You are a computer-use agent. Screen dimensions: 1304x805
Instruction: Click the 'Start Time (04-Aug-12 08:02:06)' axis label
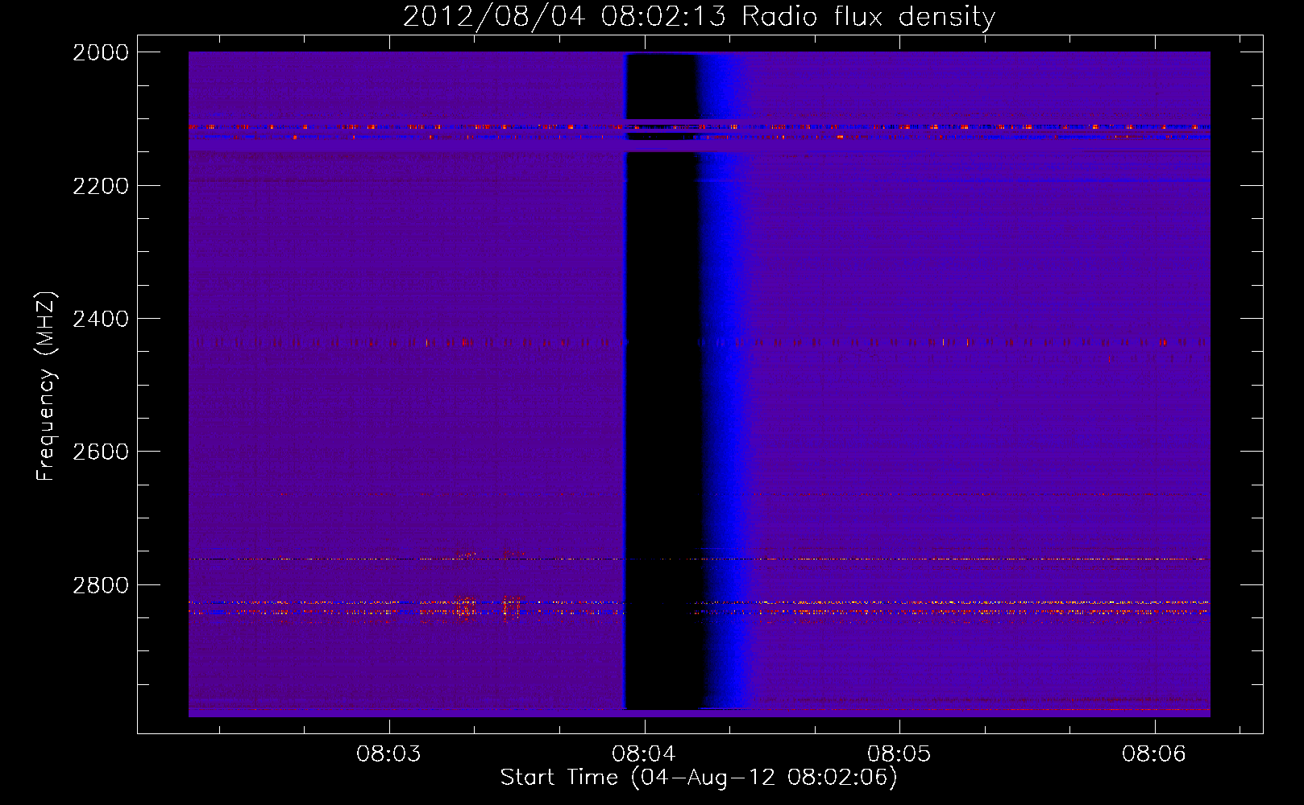point(699,777)
